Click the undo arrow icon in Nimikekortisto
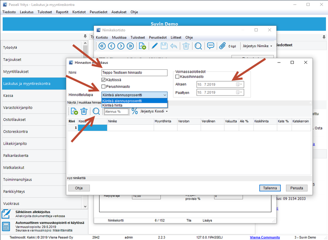The height and width of the screenshot is (240, 328). pos(174,46)
